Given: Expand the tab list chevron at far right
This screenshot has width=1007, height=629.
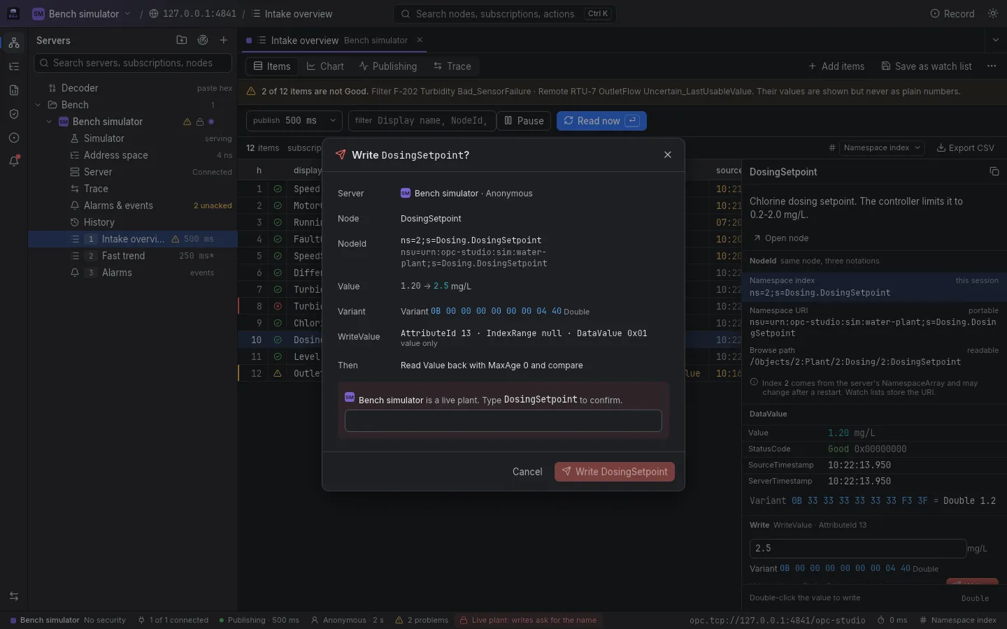Looking at the screenshot, I should pos(996,41).
